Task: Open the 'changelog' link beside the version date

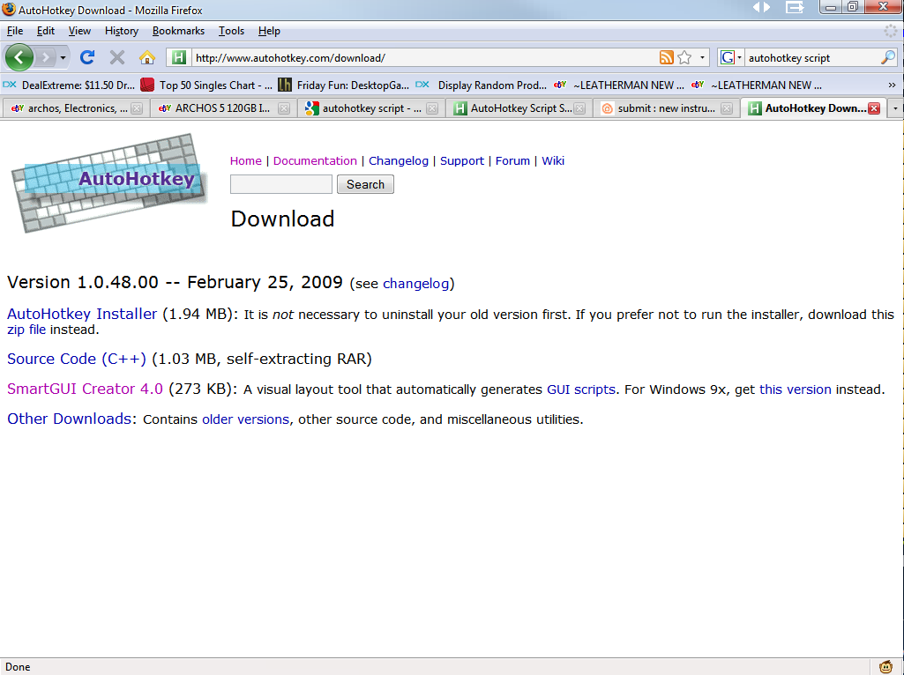Action: tap(415, 284)
